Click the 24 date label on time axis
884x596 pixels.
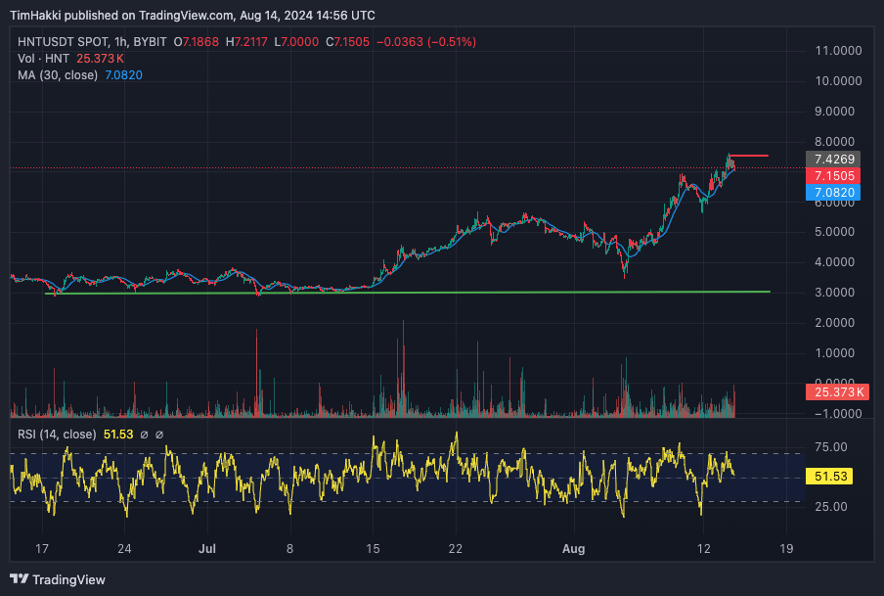124,549
